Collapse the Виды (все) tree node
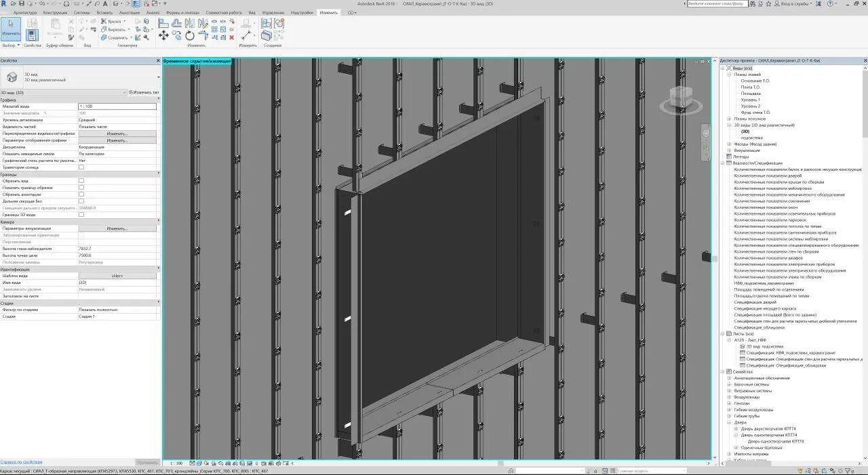 point(723,68)
